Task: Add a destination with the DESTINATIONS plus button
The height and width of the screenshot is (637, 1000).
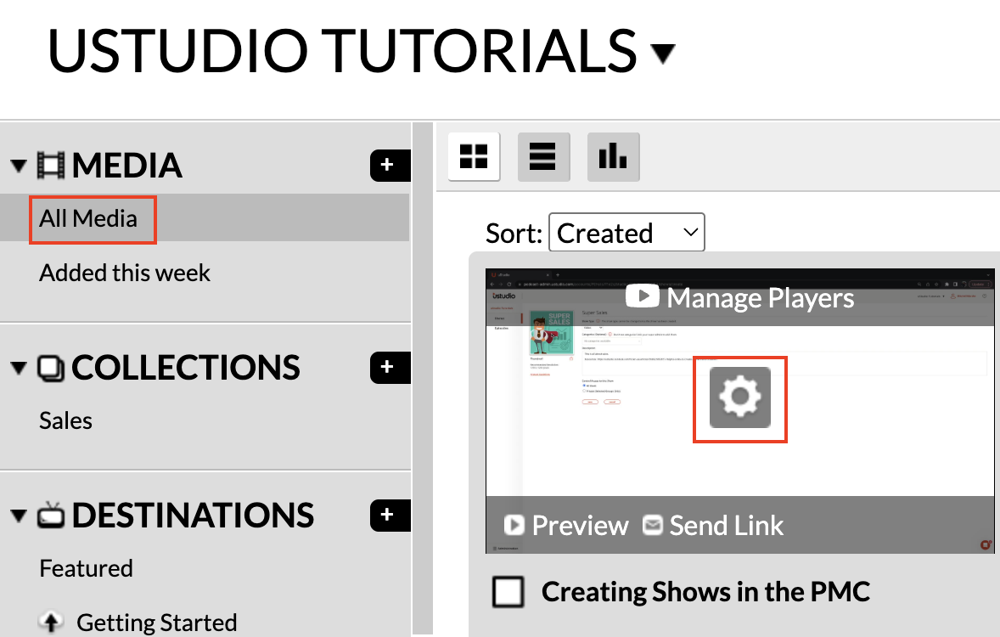Action: click(389, 515)
